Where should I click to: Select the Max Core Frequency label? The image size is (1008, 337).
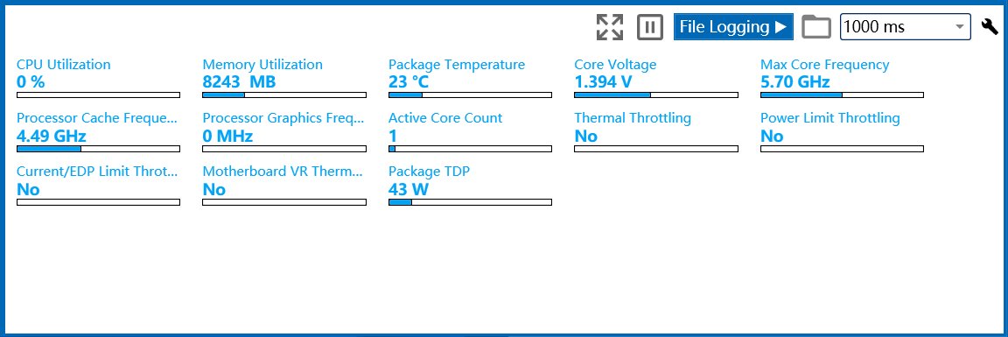point(825,64)
